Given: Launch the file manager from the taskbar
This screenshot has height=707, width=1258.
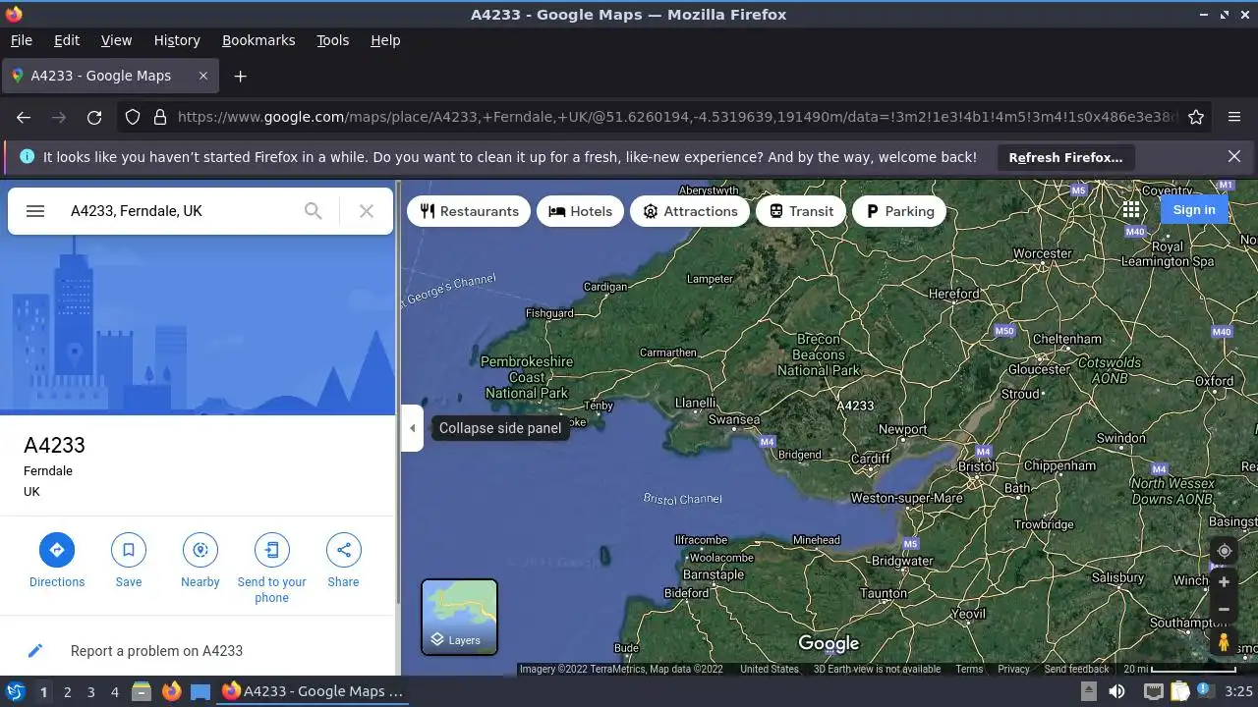Looking at the screenshot, I should coord(142,691).
